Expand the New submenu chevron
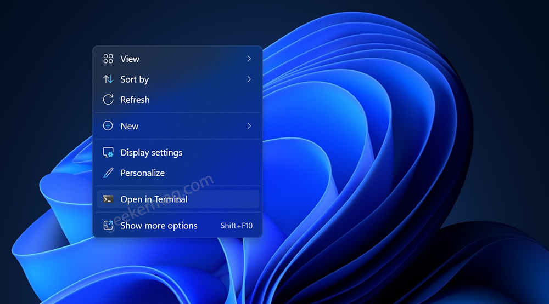 [x=249, y=126]
